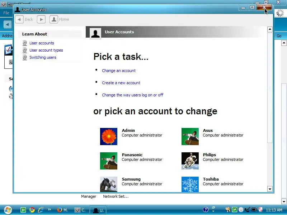Open the User account types help topic
This screenshot has width=287, height=215.
[46, 50]
